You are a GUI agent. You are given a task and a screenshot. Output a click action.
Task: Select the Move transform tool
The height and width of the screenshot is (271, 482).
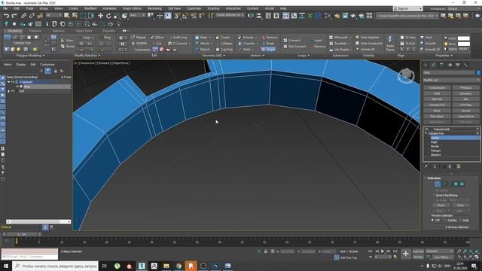point(100,16)
